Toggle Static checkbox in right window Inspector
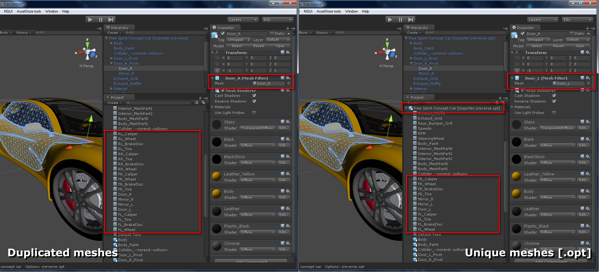The width and height of the screenshot is (599, 272). point(572,33)
